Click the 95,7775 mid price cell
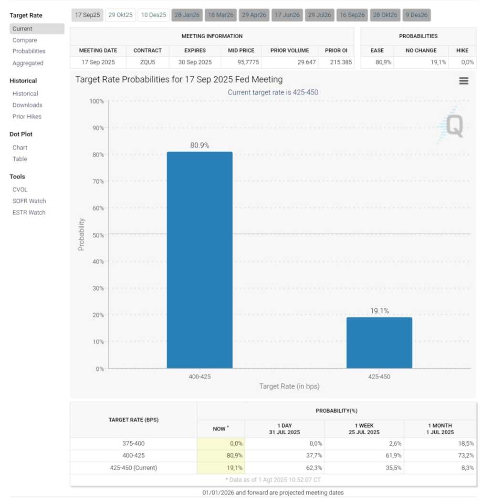 coord(241,62)
